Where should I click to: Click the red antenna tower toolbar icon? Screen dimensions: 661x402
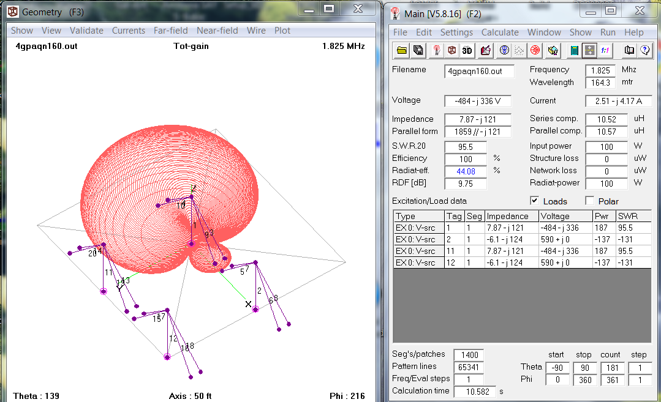point(436,51)
